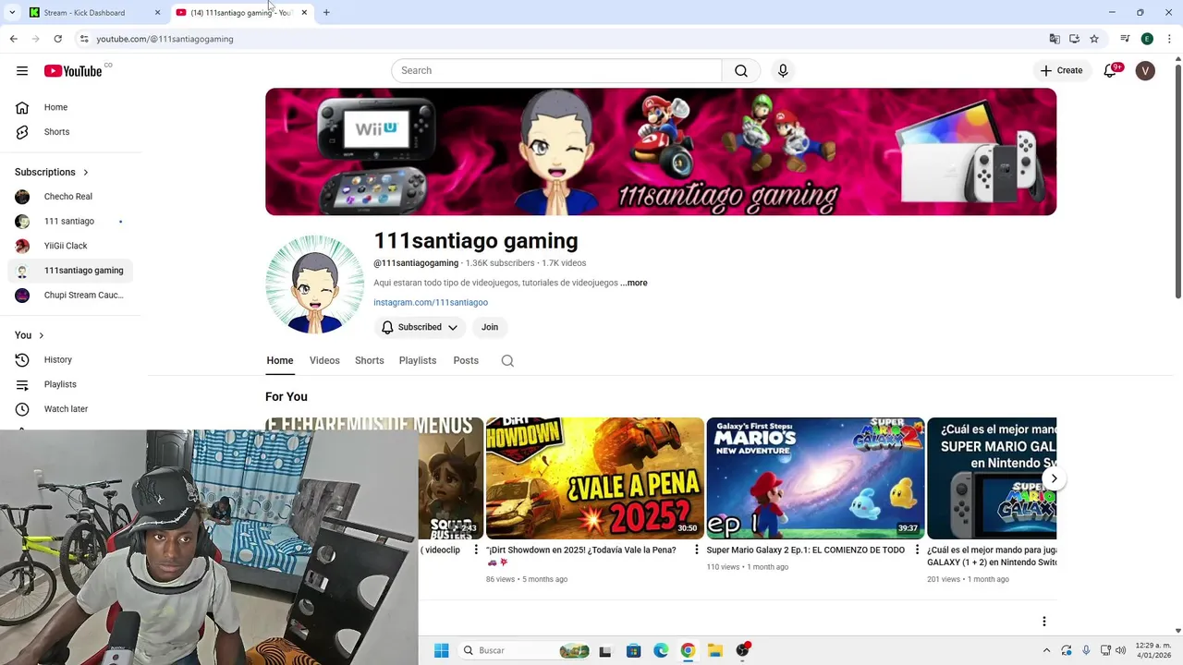
Task: Expand the Subscriptions section
Action: click(52, 172)
